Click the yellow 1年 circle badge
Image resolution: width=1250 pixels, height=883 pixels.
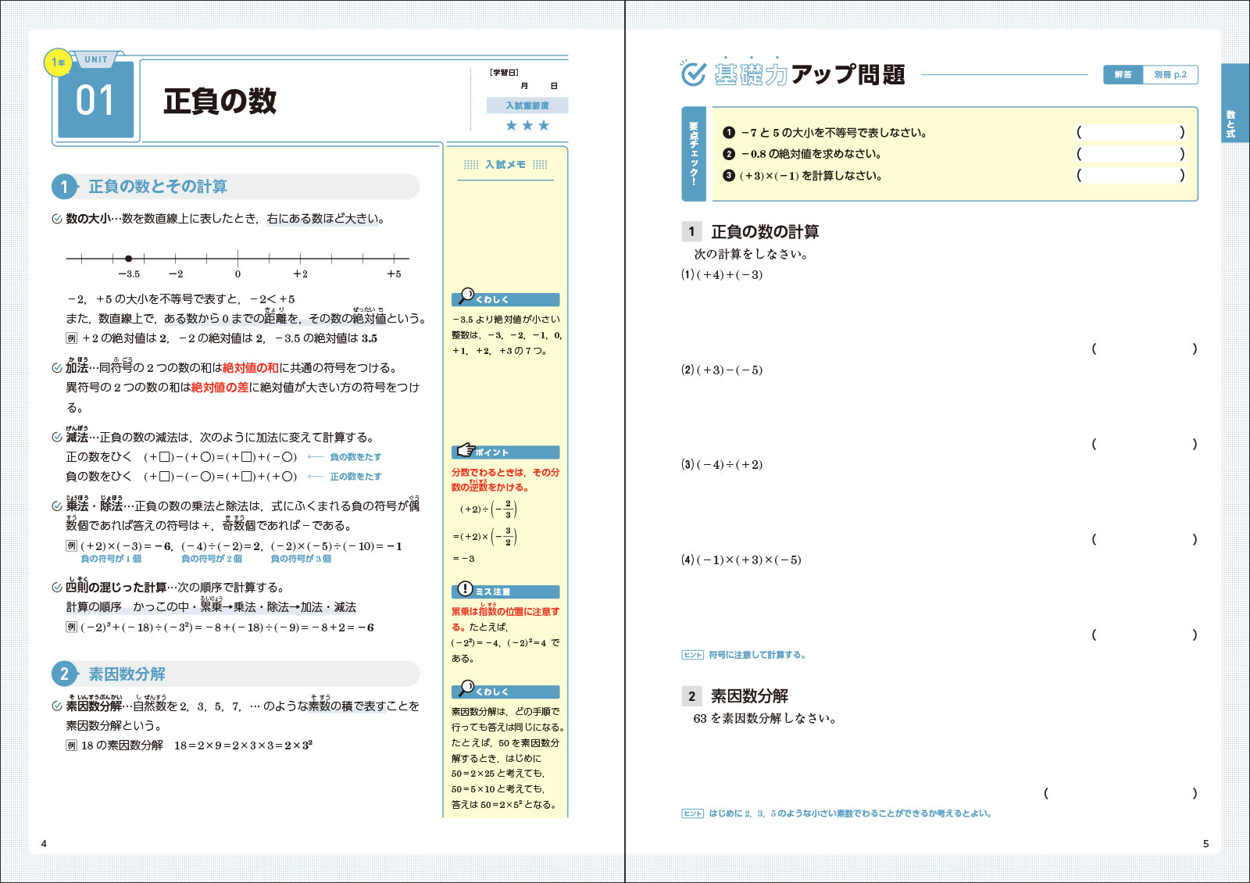point(59,63)
